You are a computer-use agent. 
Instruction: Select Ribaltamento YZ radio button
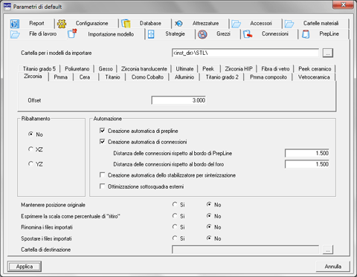(30, 164)
